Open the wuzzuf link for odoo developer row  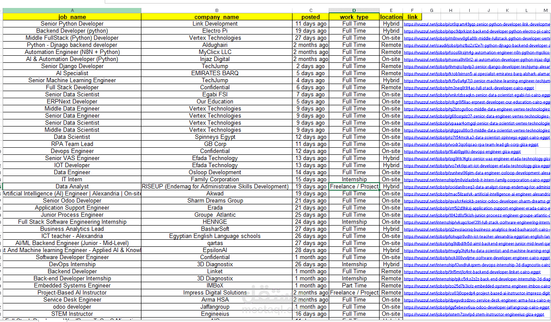point(476,307)
